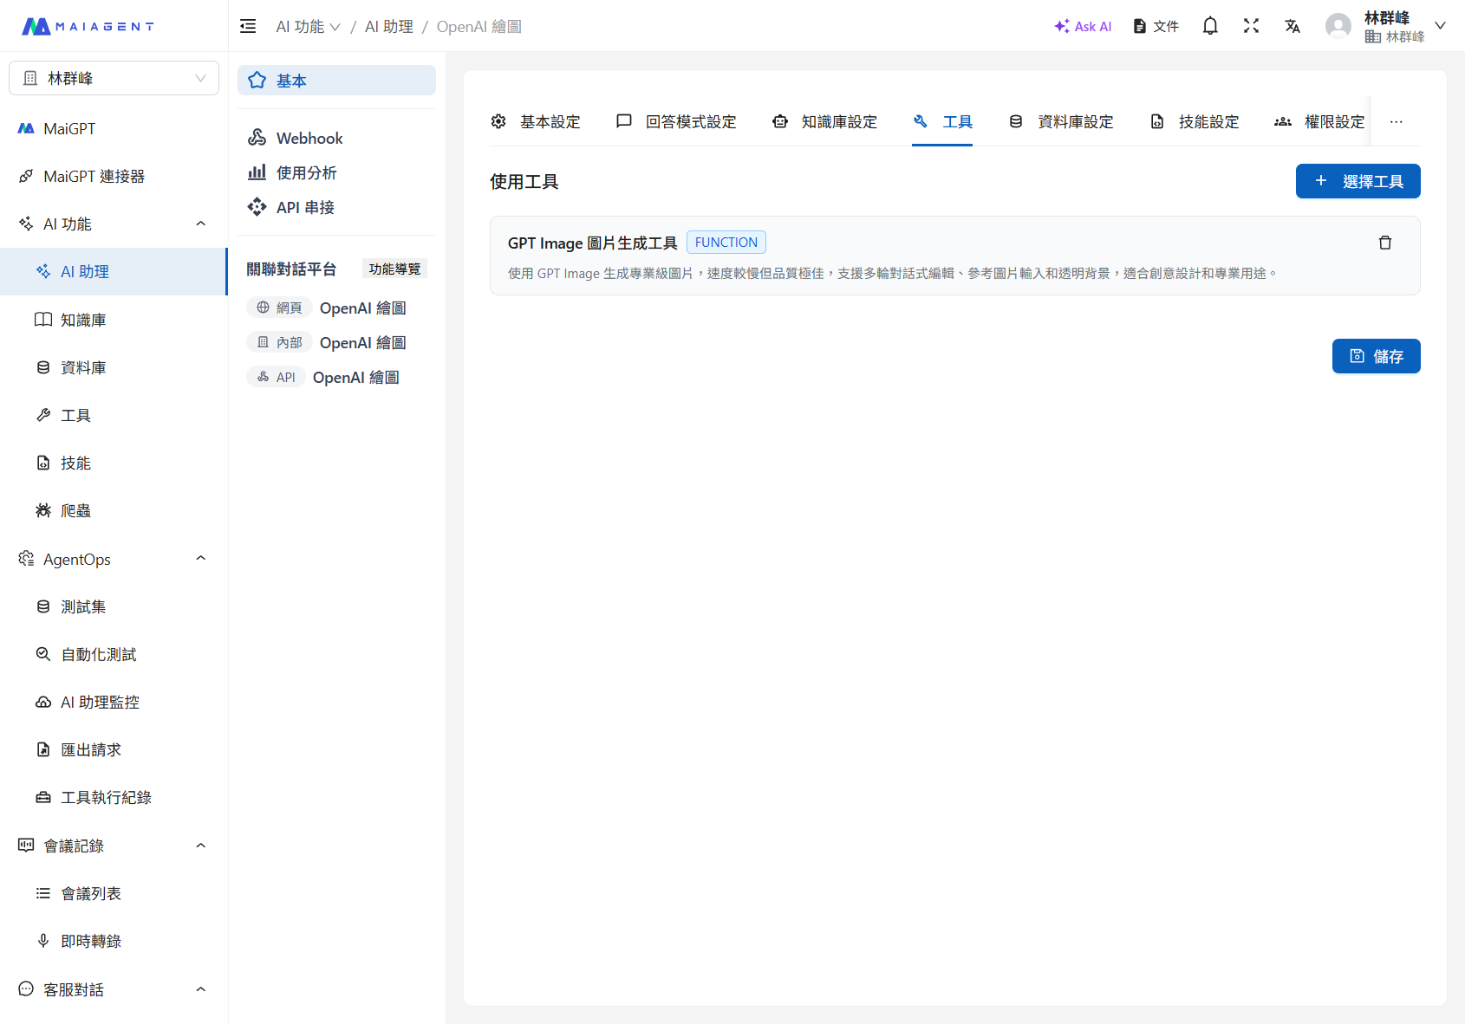Image resolution: width=1465 pixels, height=1024 pixels.
Task: Open the workspace selector showing 林群峰
Action: click(114, 77)
